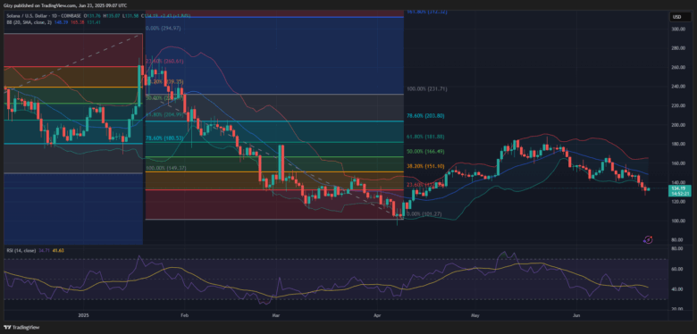Click the Fib label 78.60% (203.80)
Image resolution: width=697 pixels, height=334 pixels.
coord(425,115)
